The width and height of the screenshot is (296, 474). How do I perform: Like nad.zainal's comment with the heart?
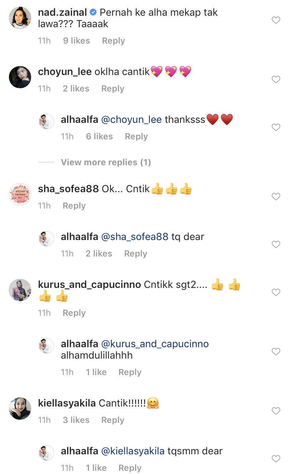coord(276,20)
